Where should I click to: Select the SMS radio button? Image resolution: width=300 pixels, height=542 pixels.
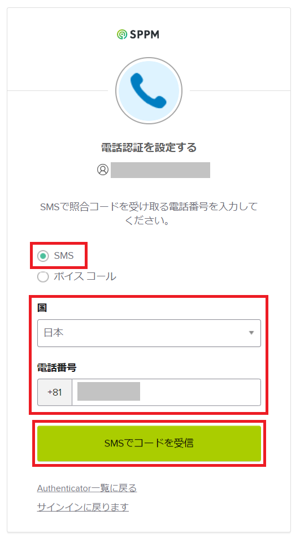[x=43, y=256]
